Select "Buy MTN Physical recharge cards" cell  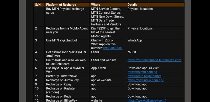67,17
